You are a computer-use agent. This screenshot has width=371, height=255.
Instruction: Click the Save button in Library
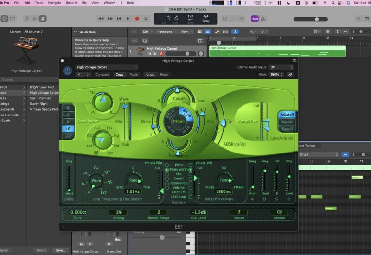point(60,250)
